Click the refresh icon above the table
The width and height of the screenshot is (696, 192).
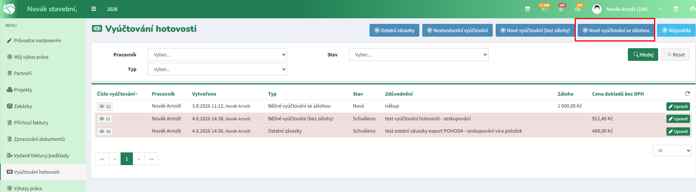point(687,94)
